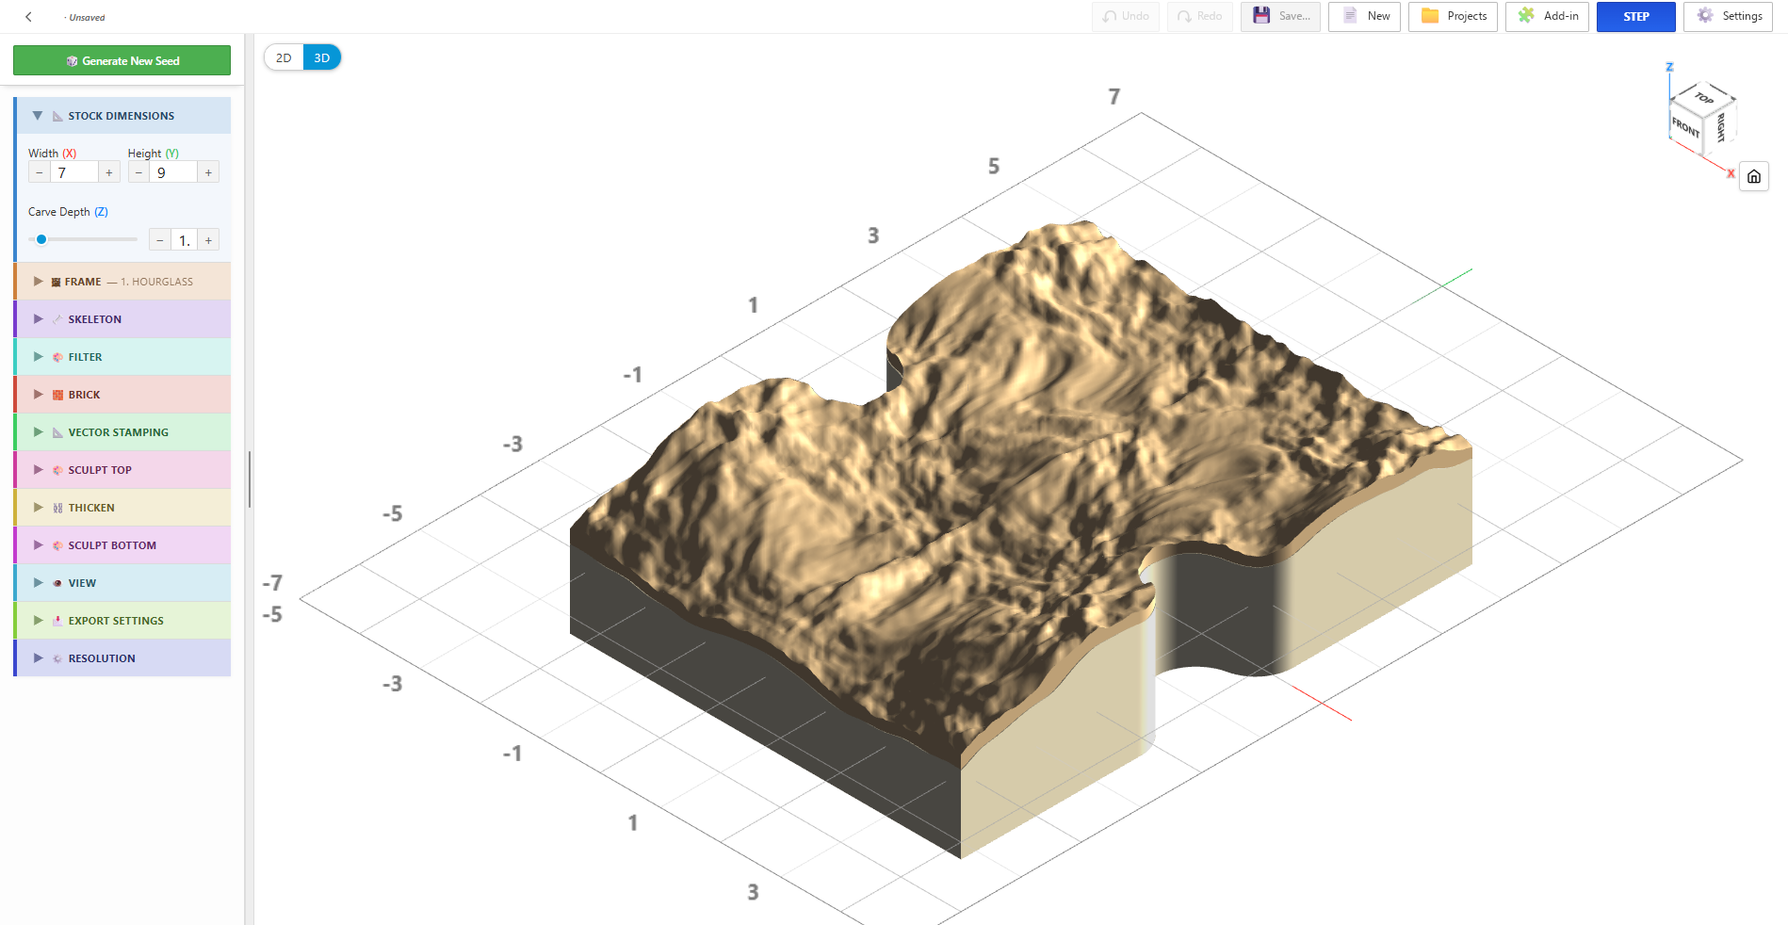
Task: Click the Frame section icon
Action: click(x=56, y=282)
